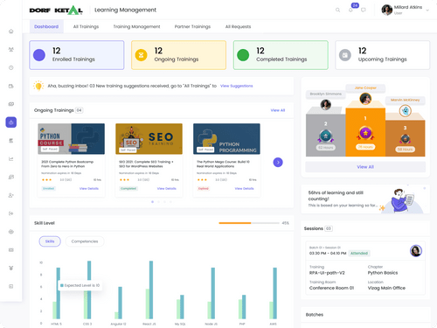
Task: View Details of Python Mega Course card
Action: (244, 189)
